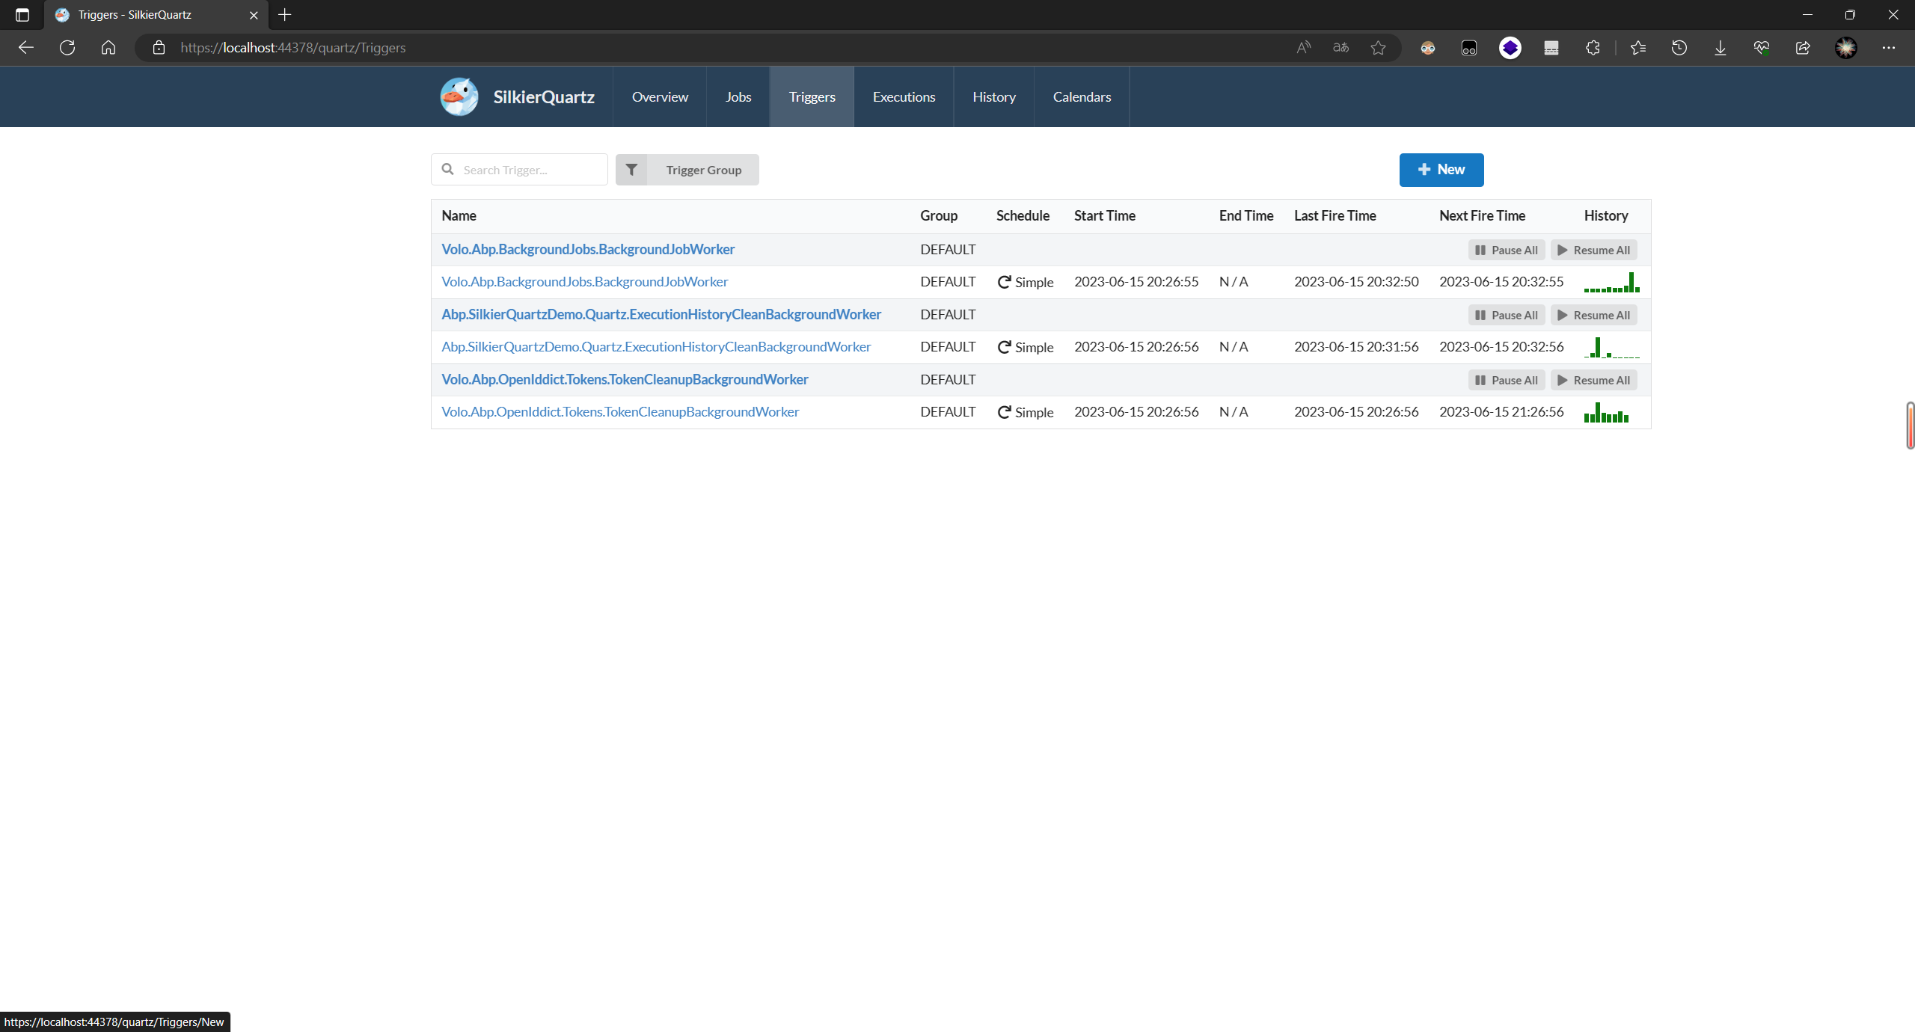Resume All for ExecutionHistoryCleanBackgroundWorker group

1593,316
